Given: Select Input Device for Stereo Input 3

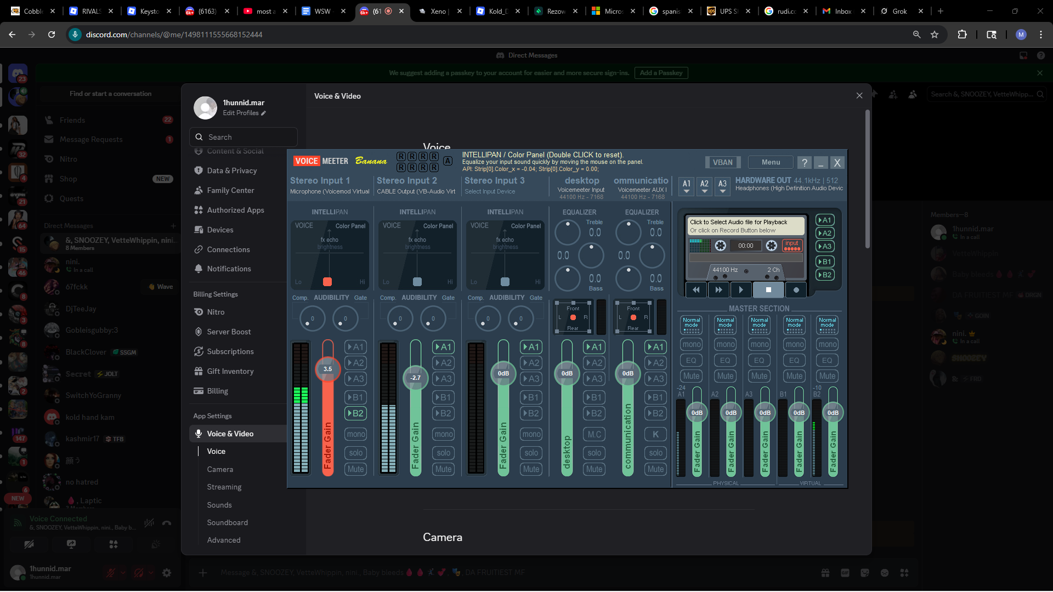Looking at the screenshot, I should pyautogui.click(x=490, y=191).
